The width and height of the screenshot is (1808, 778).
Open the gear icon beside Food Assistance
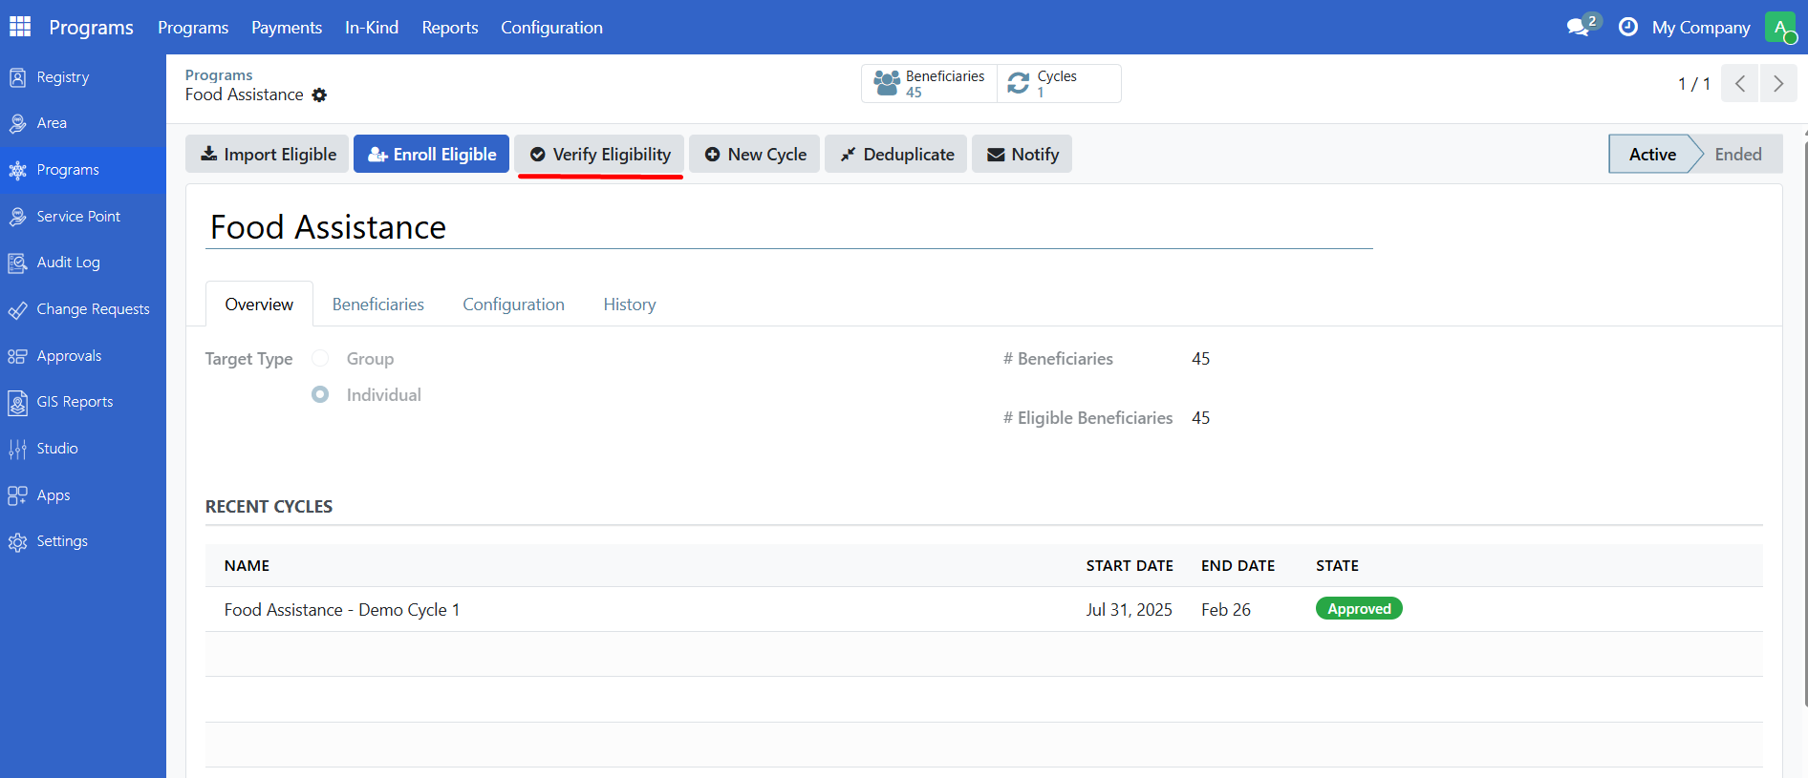[x=320, y=95]
